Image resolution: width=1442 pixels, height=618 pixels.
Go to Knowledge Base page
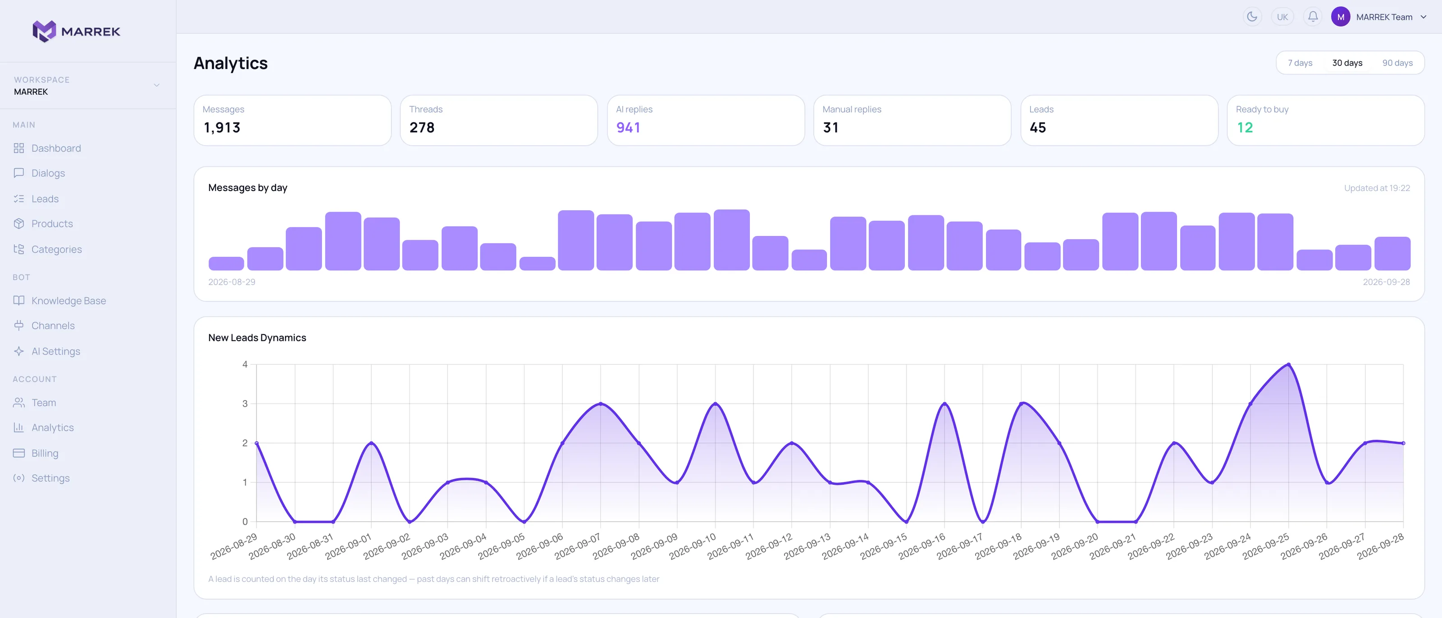(68, 300)
